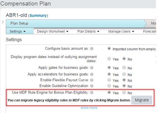Click help icon beside Configure basis amount
This screenshot has width=157, height=113.
coord(92,49)
